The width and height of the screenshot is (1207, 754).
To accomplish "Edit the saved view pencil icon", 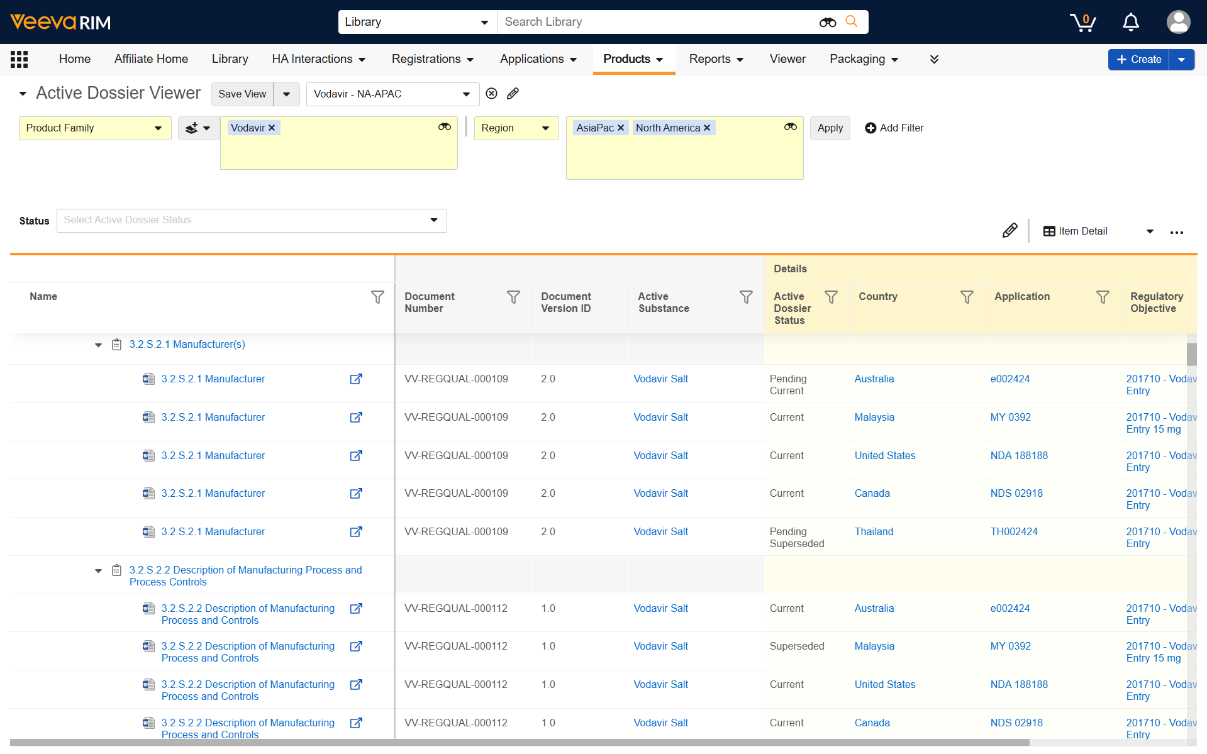I will pos(513,94).
